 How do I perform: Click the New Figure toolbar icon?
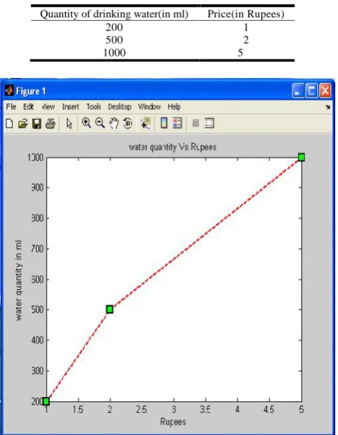pyautogui.click(x=10, y=124)
